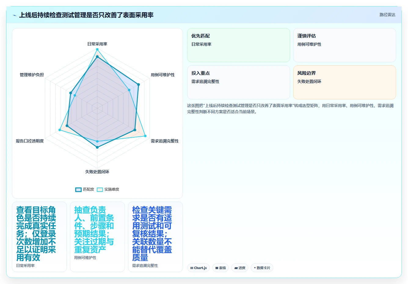408x284 pixels.
Task: Click the lightning icon beside the header title
Action: pyautogui.click(x=15, y=15)
